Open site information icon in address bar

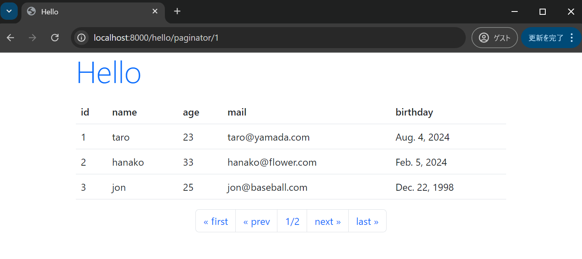pos(82,38)
